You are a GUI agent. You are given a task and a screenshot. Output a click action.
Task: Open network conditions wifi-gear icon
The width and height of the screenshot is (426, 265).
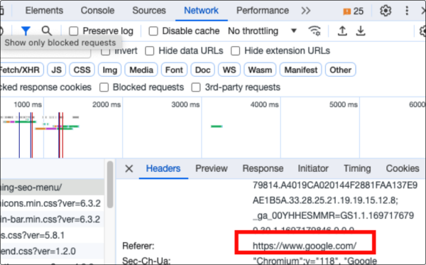[x=315, y=31]
